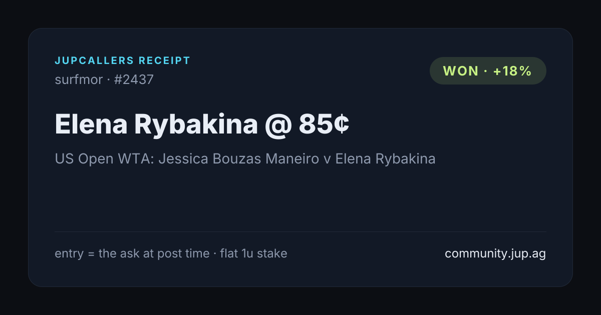Click the #2437 receipt number
The image size is (601, 315).
pyautogui.click(x=134, y=79)
